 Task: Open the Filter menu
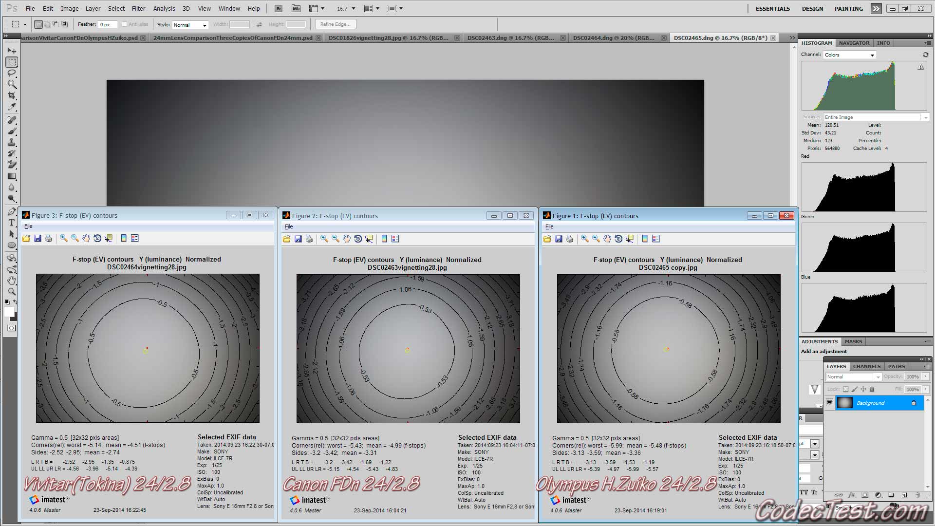138,8
